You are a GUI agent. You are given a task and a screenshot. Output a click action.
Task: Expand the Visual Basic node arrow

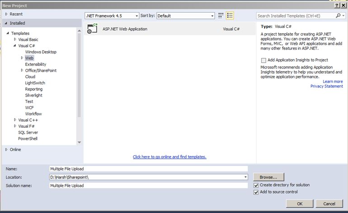(x=15, y=39)
